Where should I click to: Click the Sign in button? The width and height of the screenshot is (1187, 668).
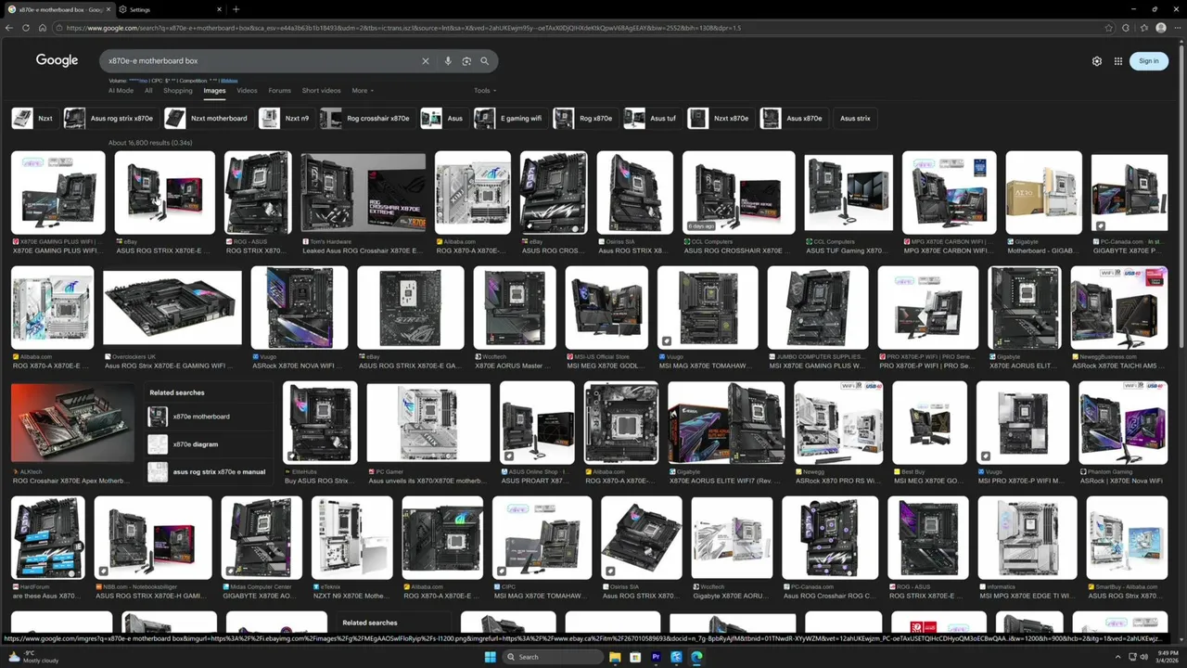coord(1149,61)
